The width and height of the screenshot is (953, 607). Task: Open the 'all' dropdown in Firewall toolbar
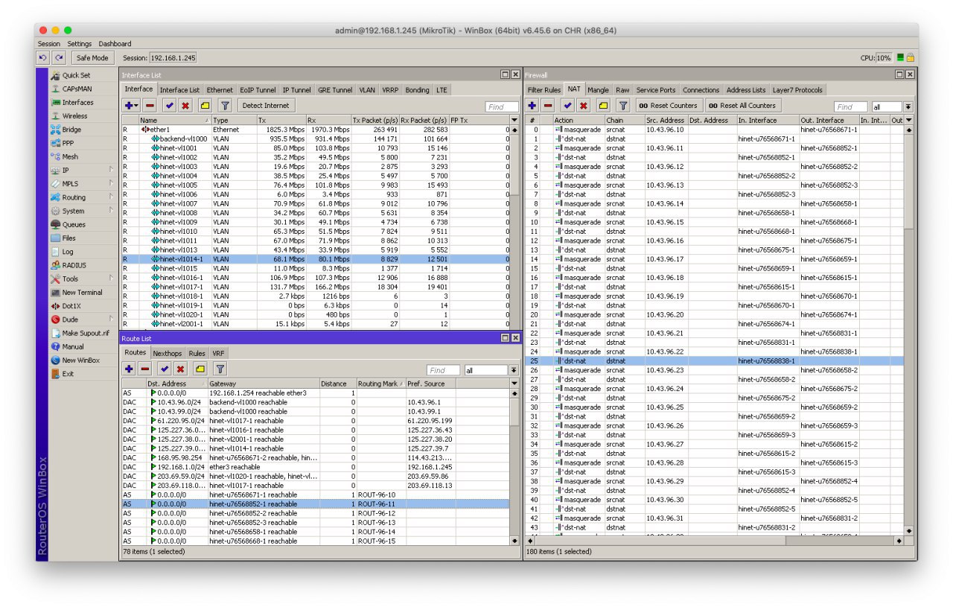coord(908,107)
